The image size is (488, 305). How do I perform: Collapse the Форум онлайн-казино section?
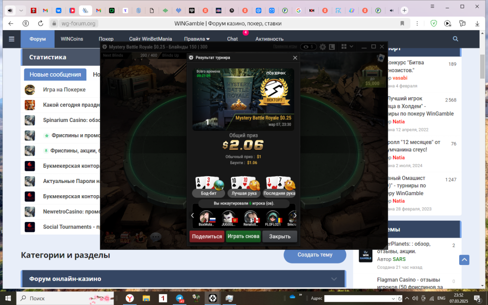click(334, 279)
